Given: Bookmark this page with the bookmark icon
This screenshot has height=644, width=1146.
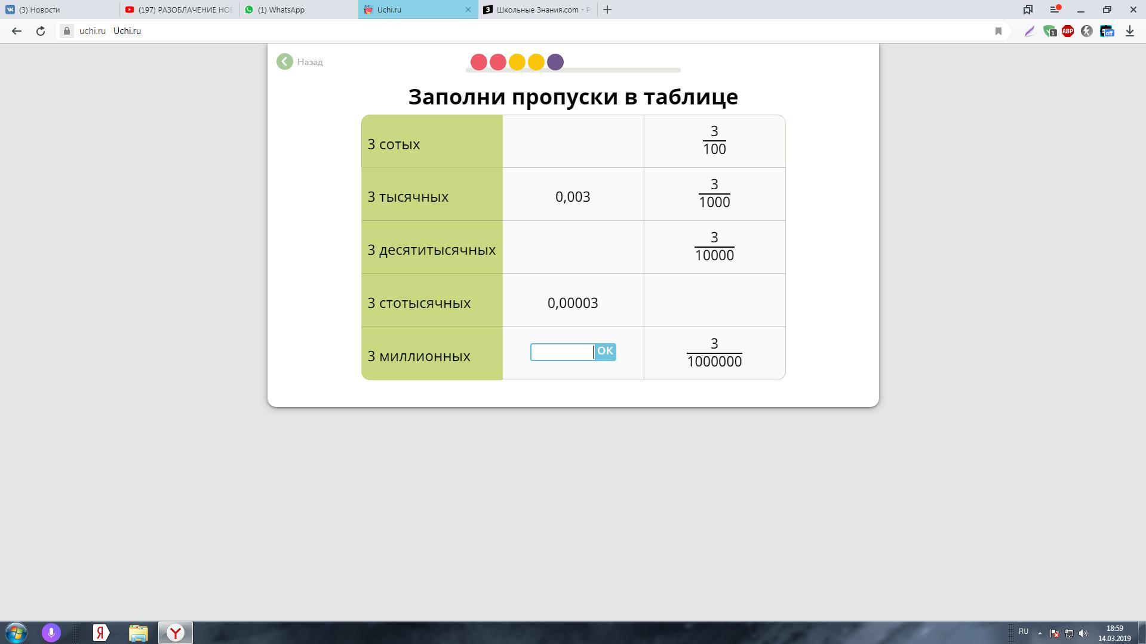Looking at the screenshot, I should pos(998,31).
